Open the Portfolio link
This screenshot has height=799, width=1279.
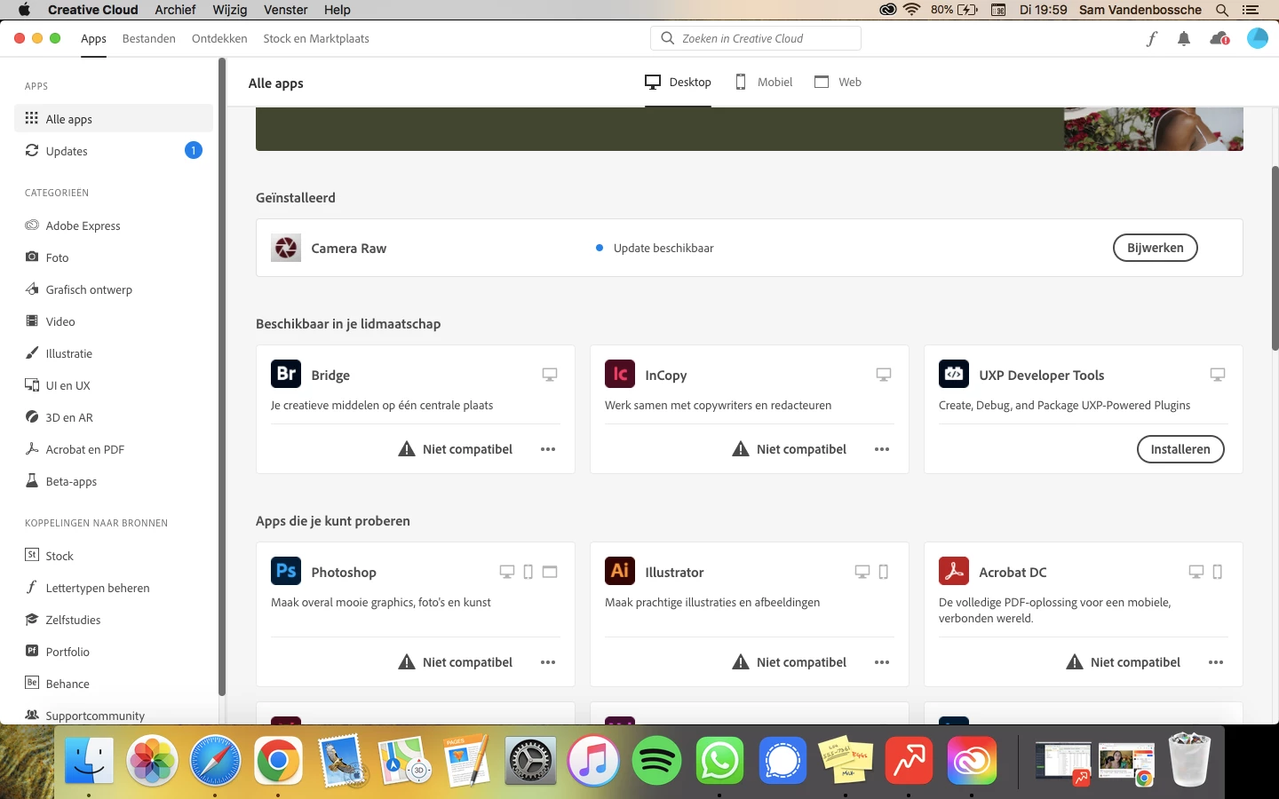coord(114,652)
